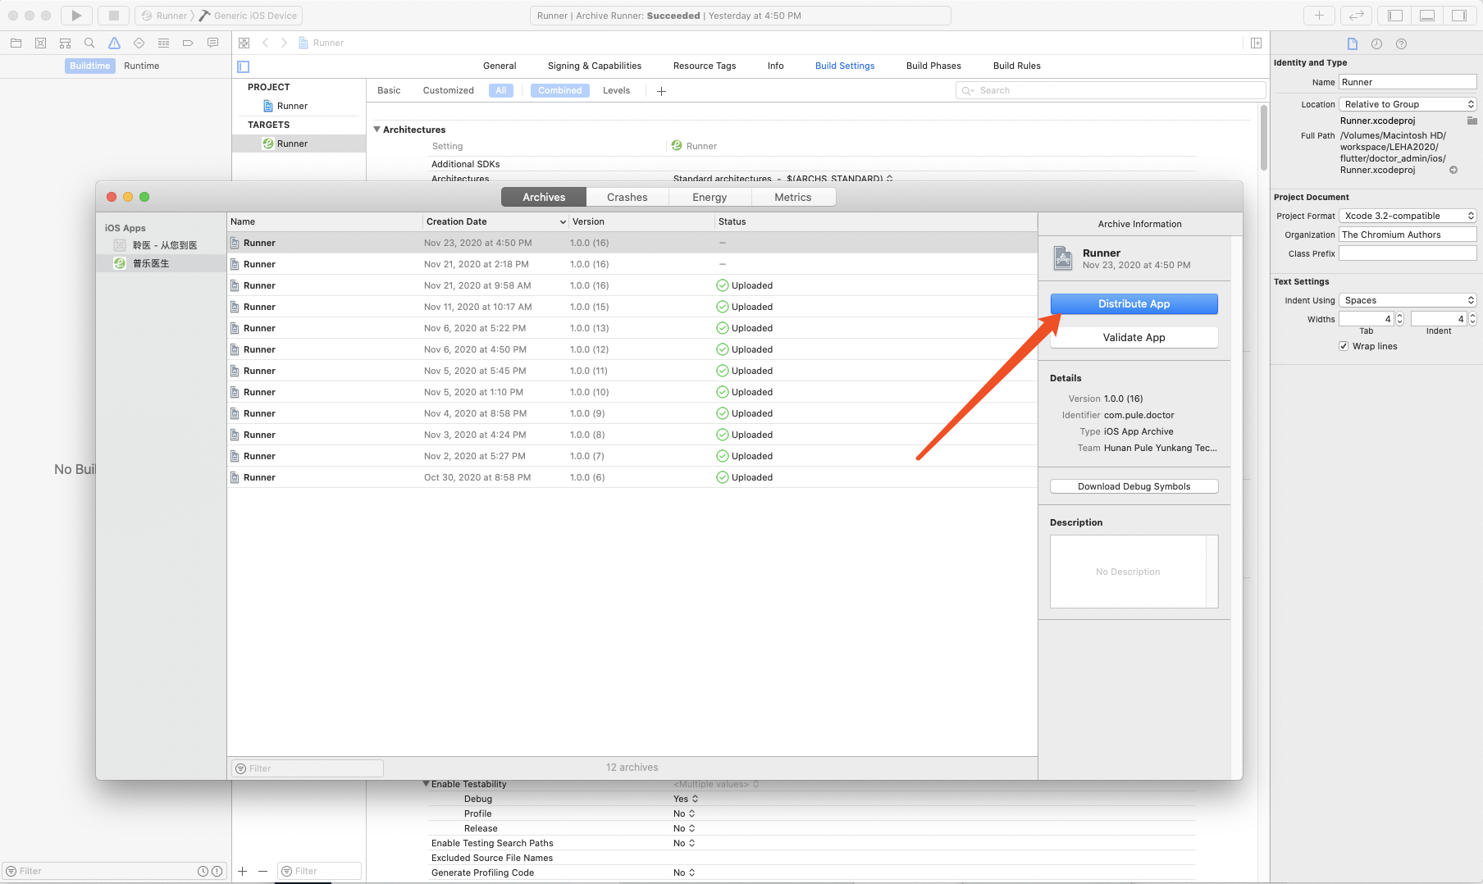1483x884 pixels.
Task: Show the File inspector icon
Action: 1353,43
